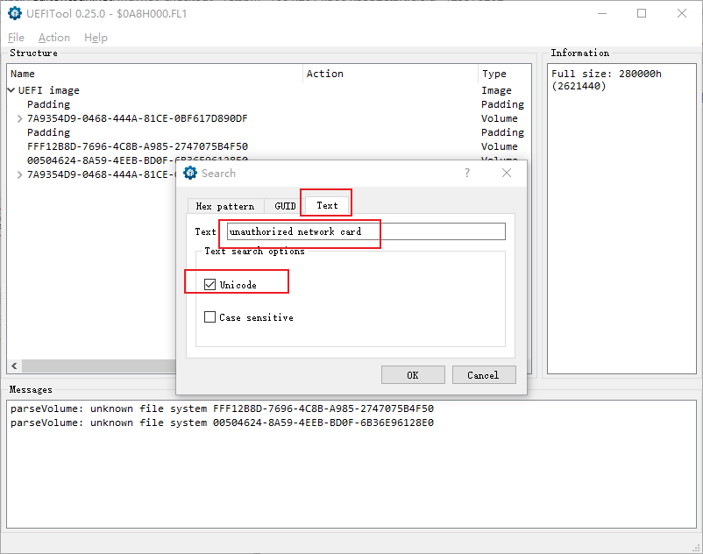
Task: Click Cancel in the Search dialog
Action: [483, 375]
